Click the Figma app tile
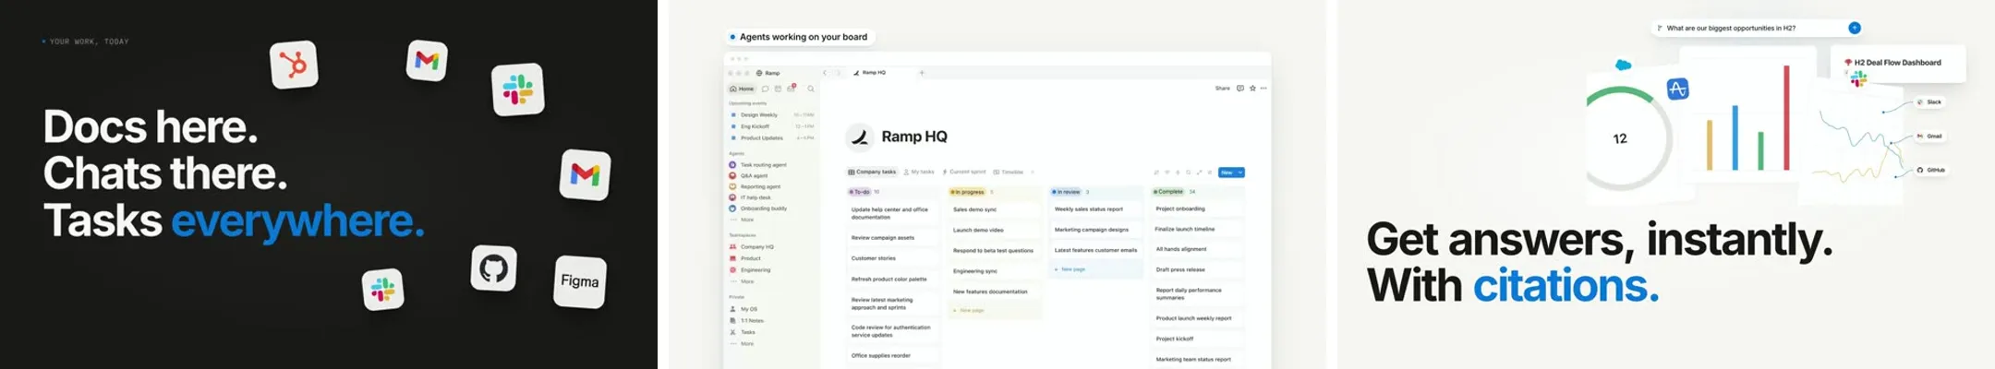Viewport: 1995px width, 369px height. tap(580, 281)
